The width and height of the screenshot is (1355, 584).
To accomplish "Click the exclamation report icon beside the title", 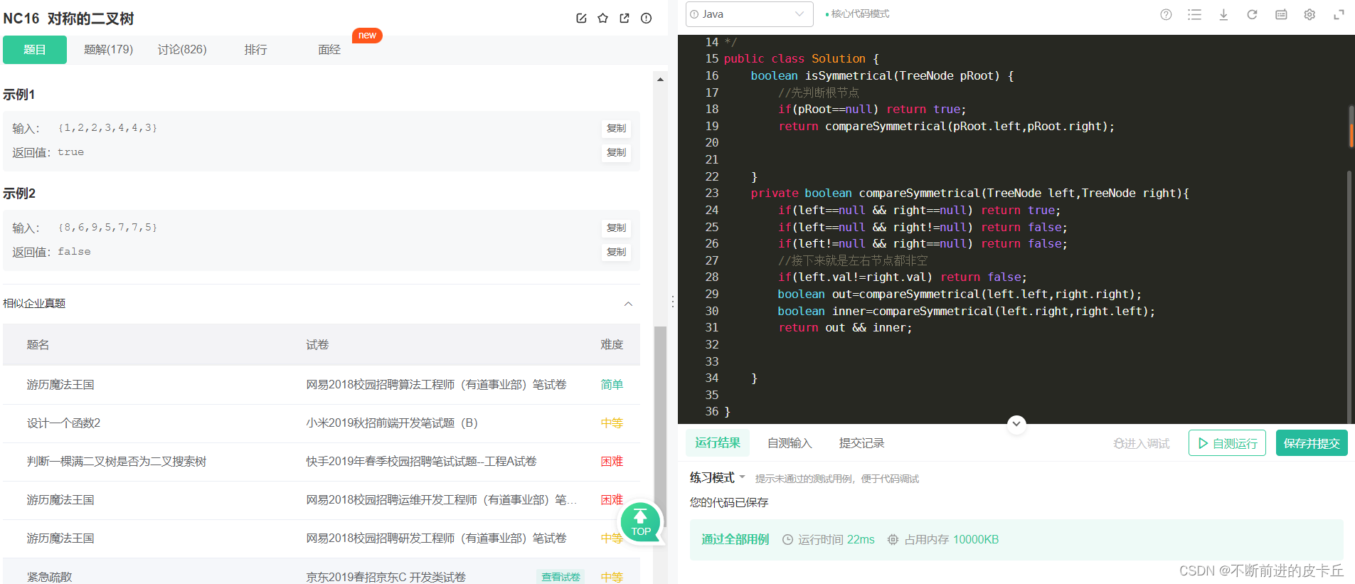I will pyautogui.click(x=646, y=18).
